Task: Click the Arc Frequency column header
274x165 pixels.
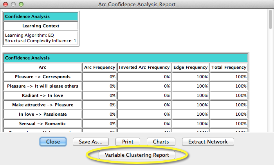Action: tap(100, 67)
